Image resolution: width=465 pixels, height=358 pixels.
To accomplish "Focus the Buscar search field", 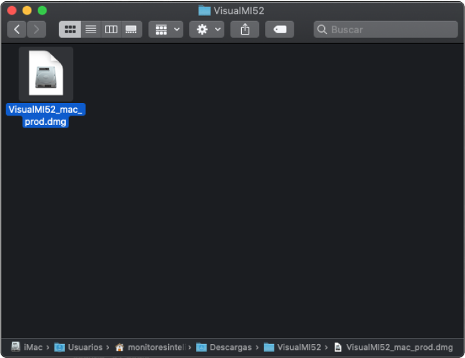I will [x=385, y=29].
